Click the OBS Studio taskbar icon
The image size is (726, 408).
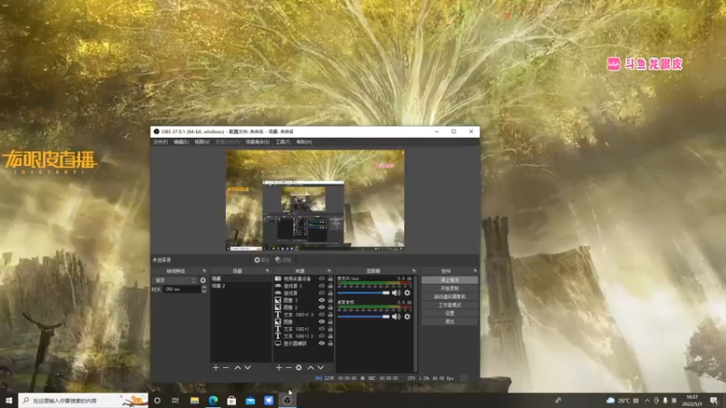[x=287, y=401]
